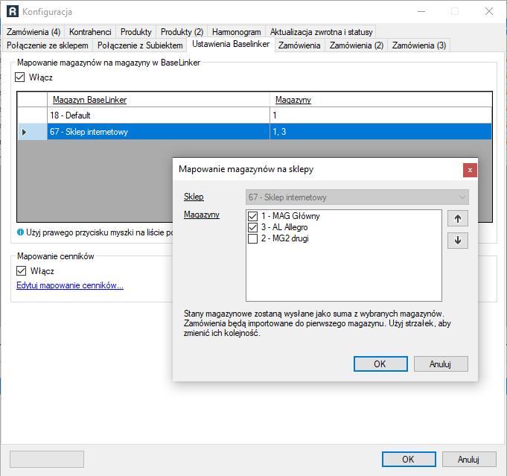Switch to Połączenie ze sklepem tab

(48, 45)
